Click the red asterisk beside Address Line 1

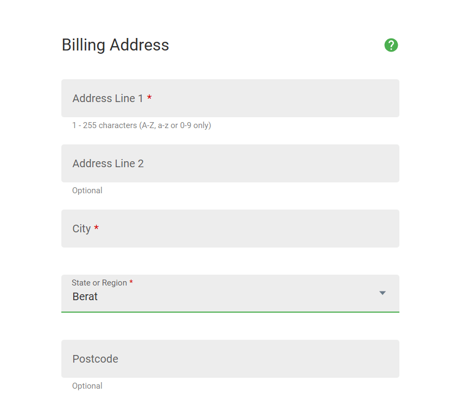tap(149, 98)
